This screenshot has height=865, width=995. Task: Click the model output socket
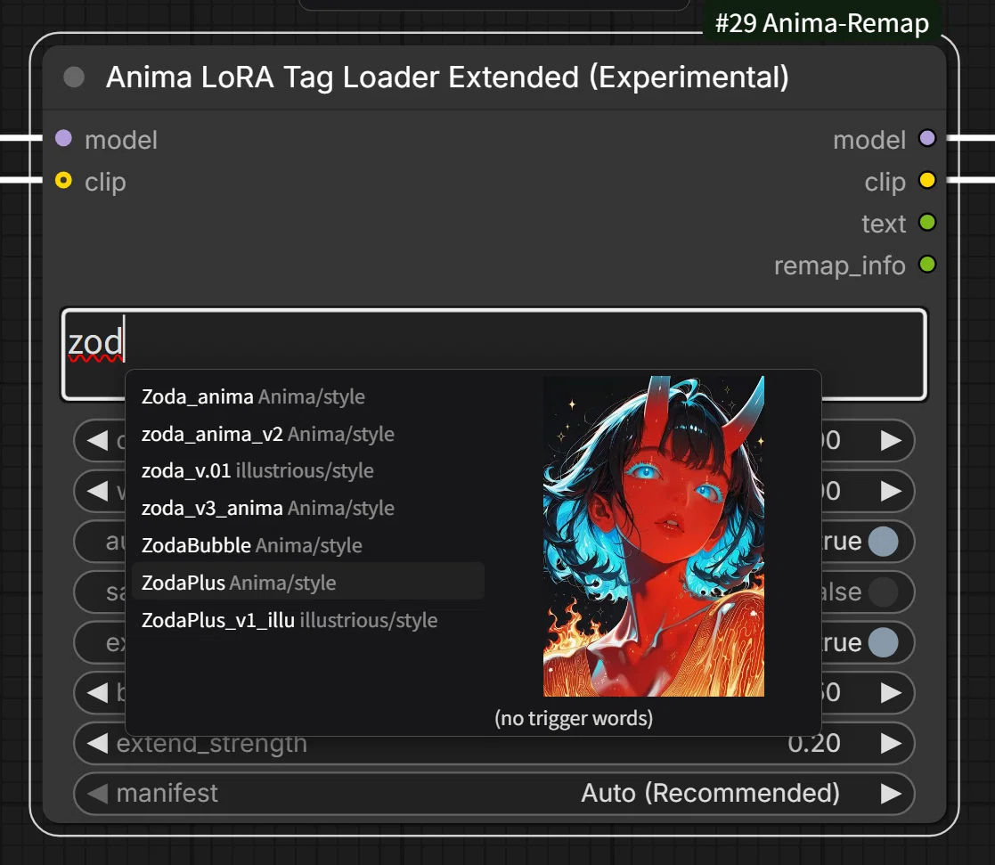tap(927, 138)
